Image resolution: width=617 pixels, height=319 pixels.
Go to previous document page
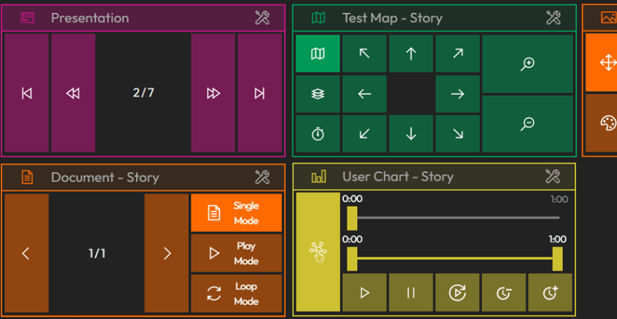(x=27, y=253)
